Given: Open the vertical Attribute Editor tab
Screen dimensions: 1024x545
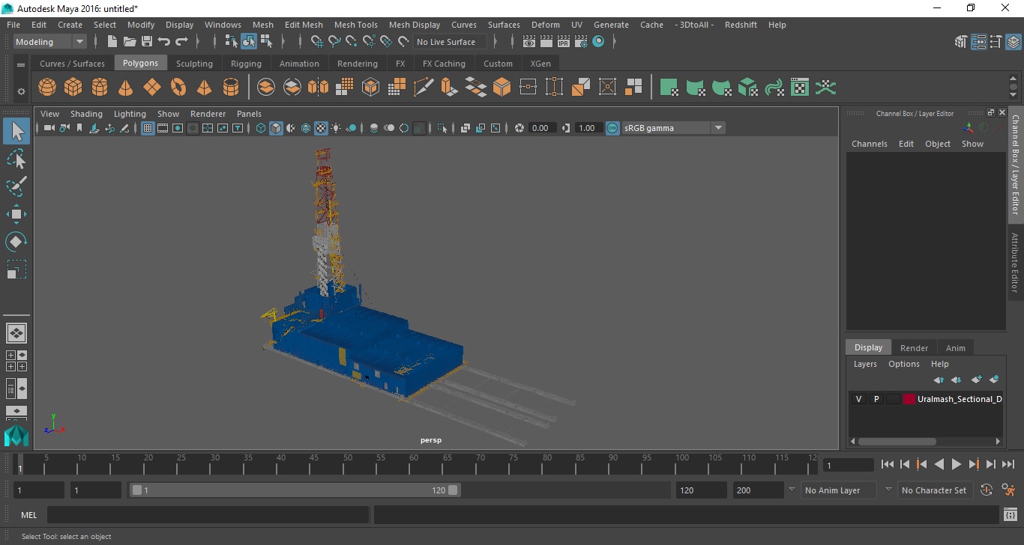Looking at the screenshot, I should pos(1015,262).
